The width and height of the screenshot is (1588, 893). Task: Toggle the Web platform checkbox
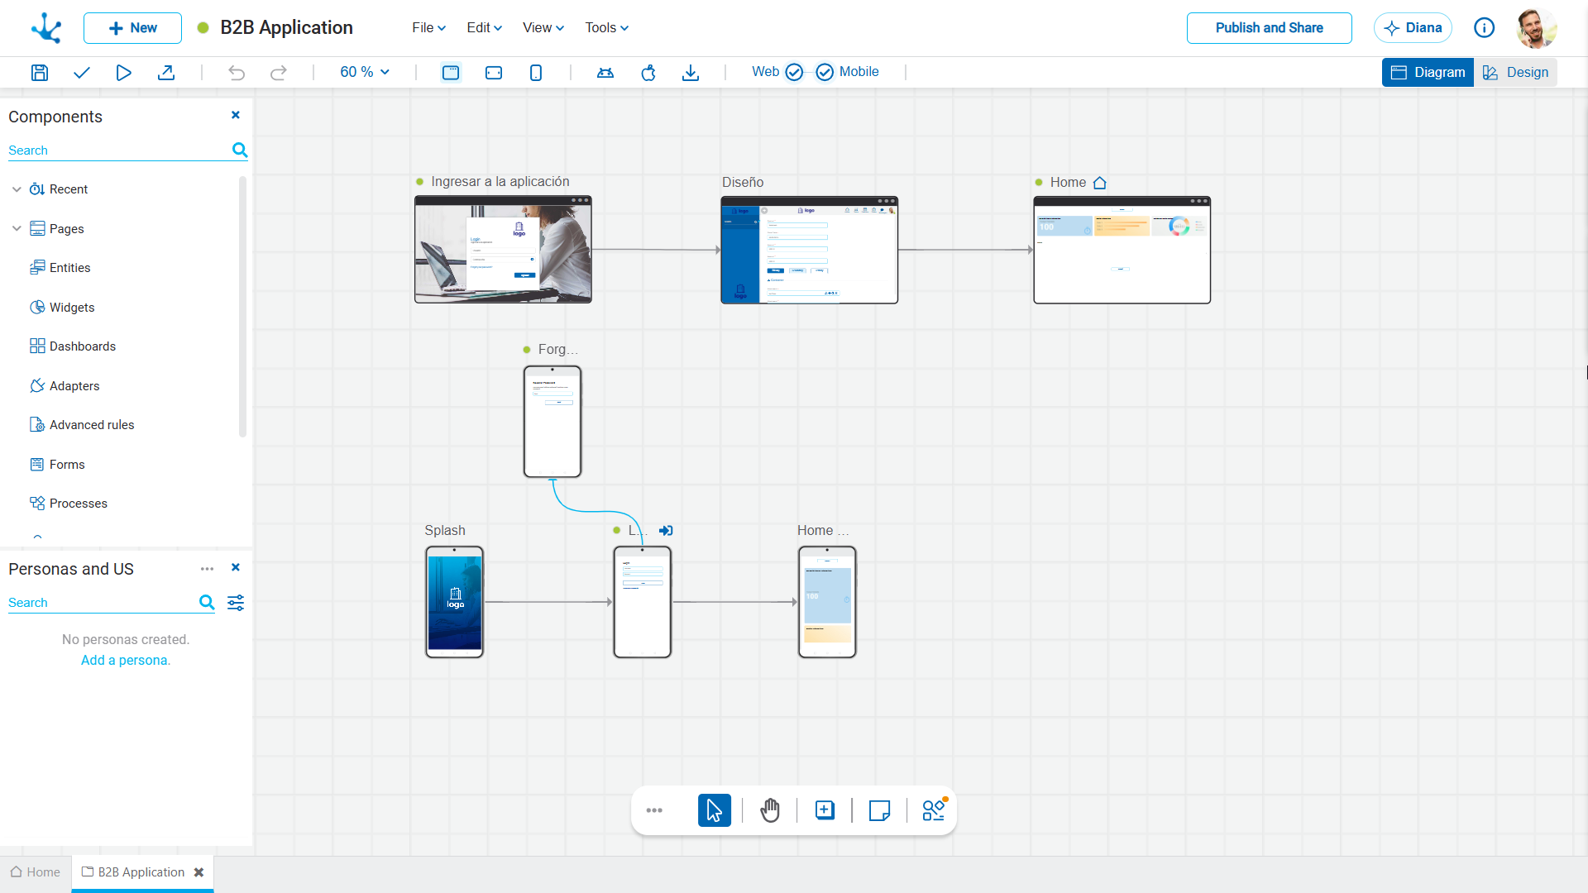pos(794,73)
